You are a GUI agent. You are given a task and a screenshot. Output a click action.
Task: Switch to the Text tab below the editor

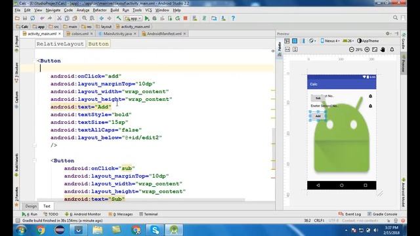[x=47, y=206]
